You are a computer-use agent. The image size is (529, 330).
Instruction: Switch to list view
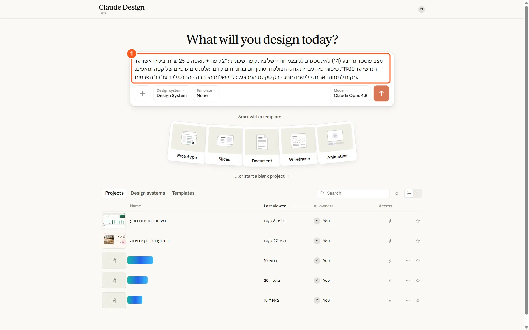pyautogui.click(x=409, y=193)
